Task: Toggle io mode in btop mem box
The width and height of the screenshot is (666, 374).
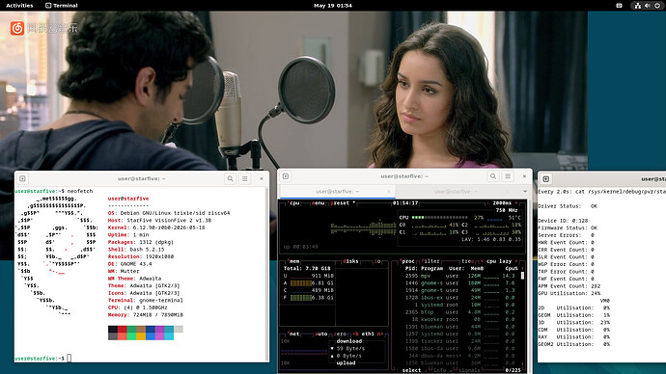Action: pos(377,261)
